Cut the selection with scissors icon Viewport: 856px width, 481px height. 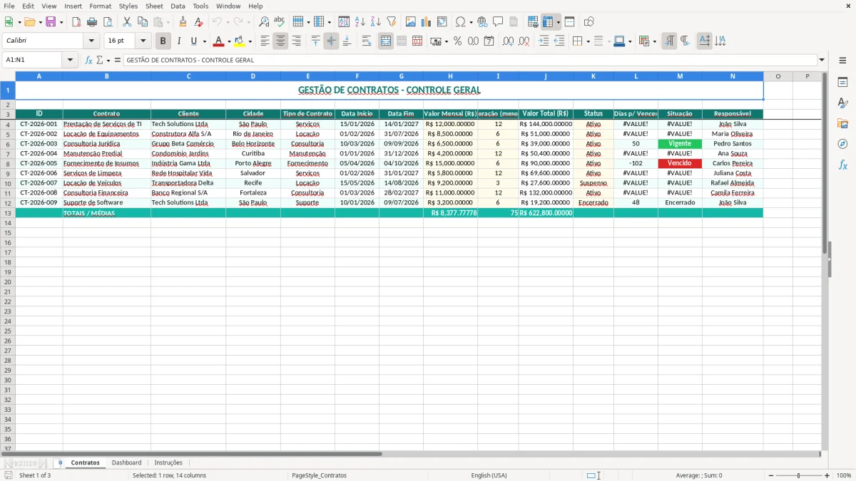point(127,22)
